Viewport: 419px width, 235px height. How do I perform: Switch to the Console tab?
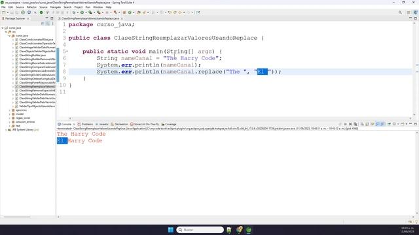click(x=66, y=124)
